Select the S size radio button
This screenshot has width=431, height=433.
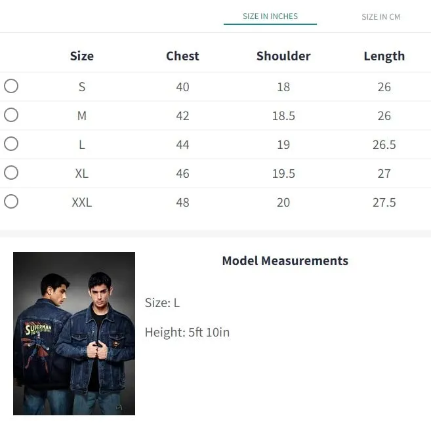11,86
